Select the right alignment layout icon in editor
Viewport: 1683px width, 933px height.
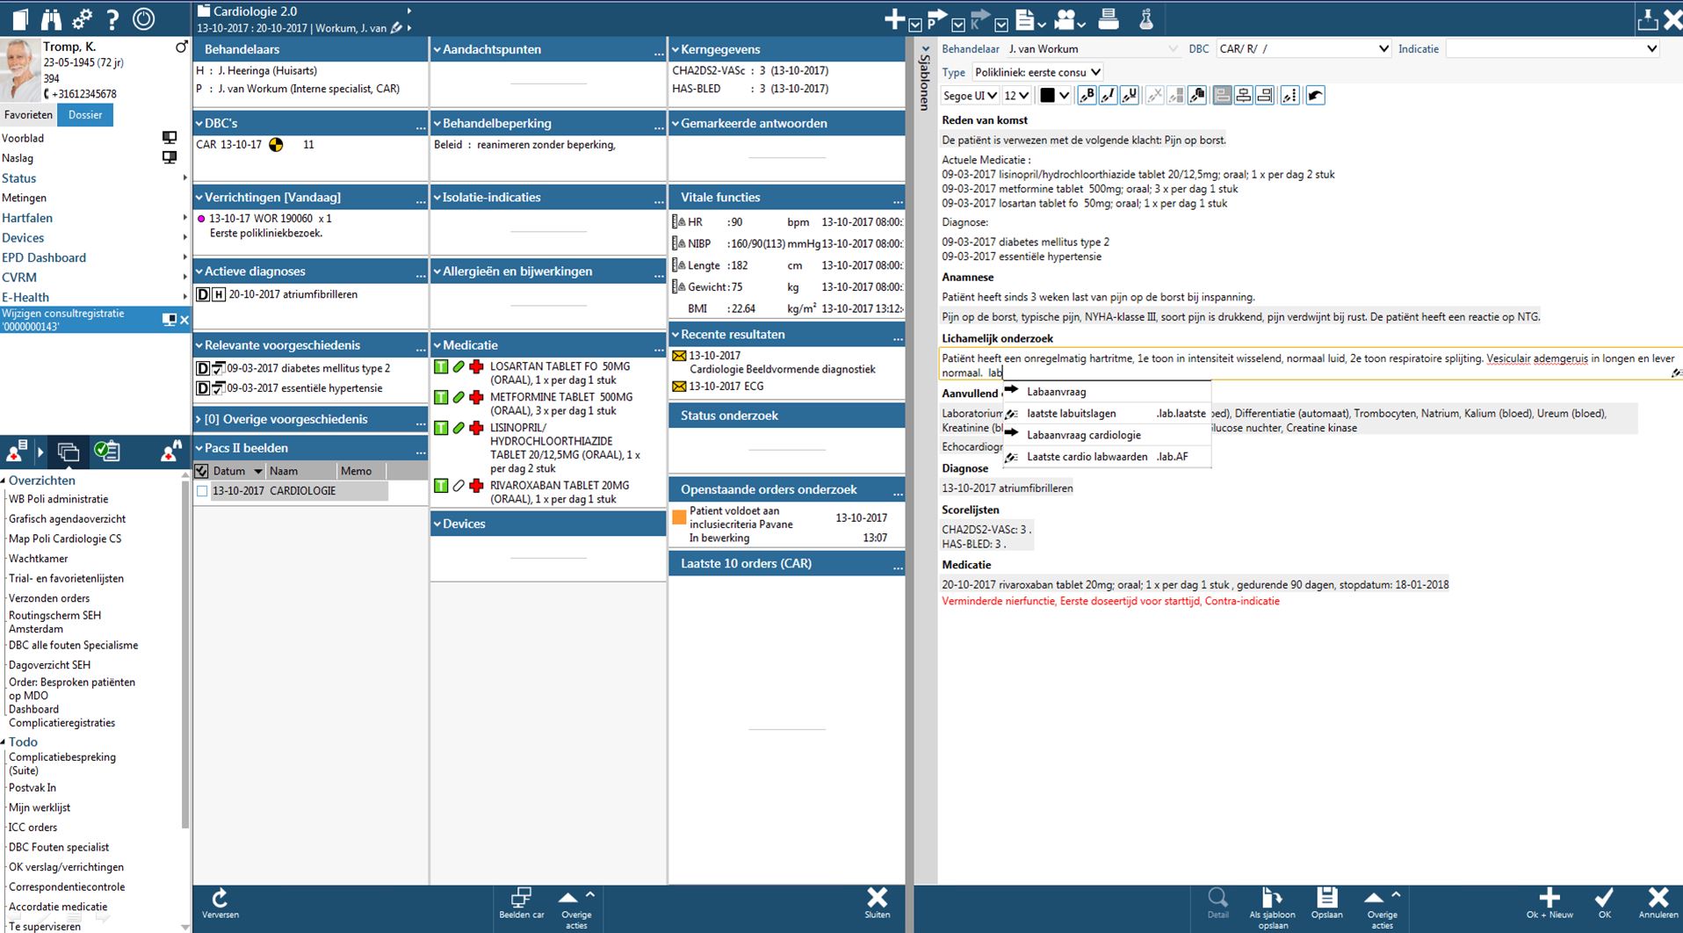[x=1265, y=96]
